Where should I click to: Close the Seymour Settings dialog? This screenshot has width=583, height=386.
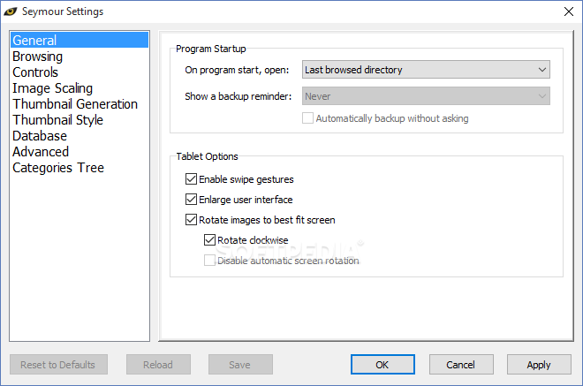point(569,11)
